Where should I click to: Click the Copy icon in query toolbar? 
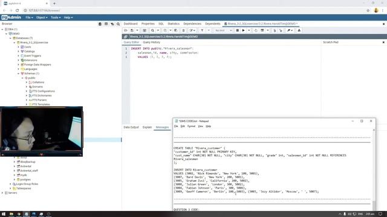[x=165, y=30]
